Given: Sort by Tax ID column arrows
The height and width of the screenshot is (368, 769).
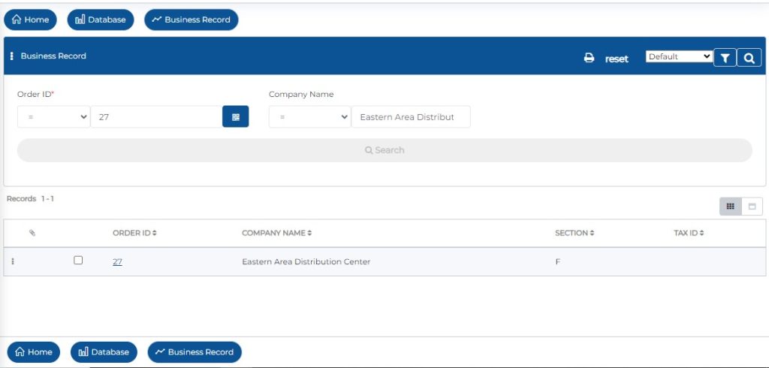Looking at the screenshot, I should click(702, 233).
